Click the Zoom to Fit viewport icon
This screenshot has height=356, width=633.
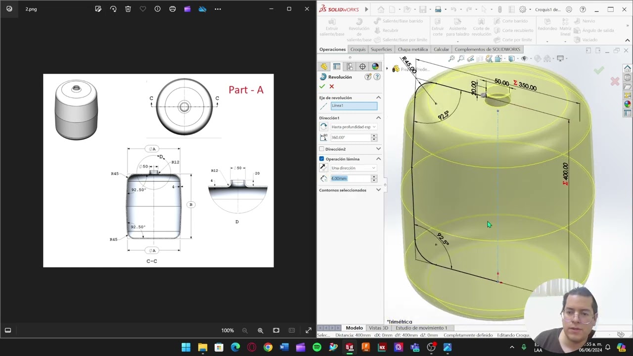coord(452,59)
